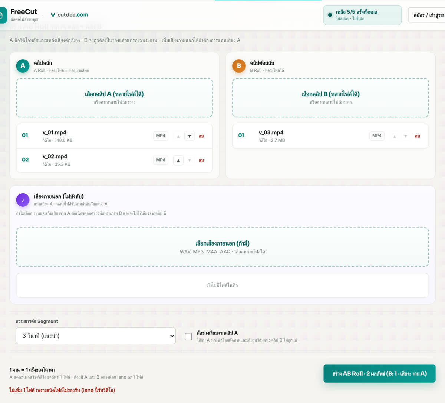Remove v_03.mp4 from the B Roll list
Viewport: 445px width, 403px height.
pyautogui.click(x=418, y=136)
